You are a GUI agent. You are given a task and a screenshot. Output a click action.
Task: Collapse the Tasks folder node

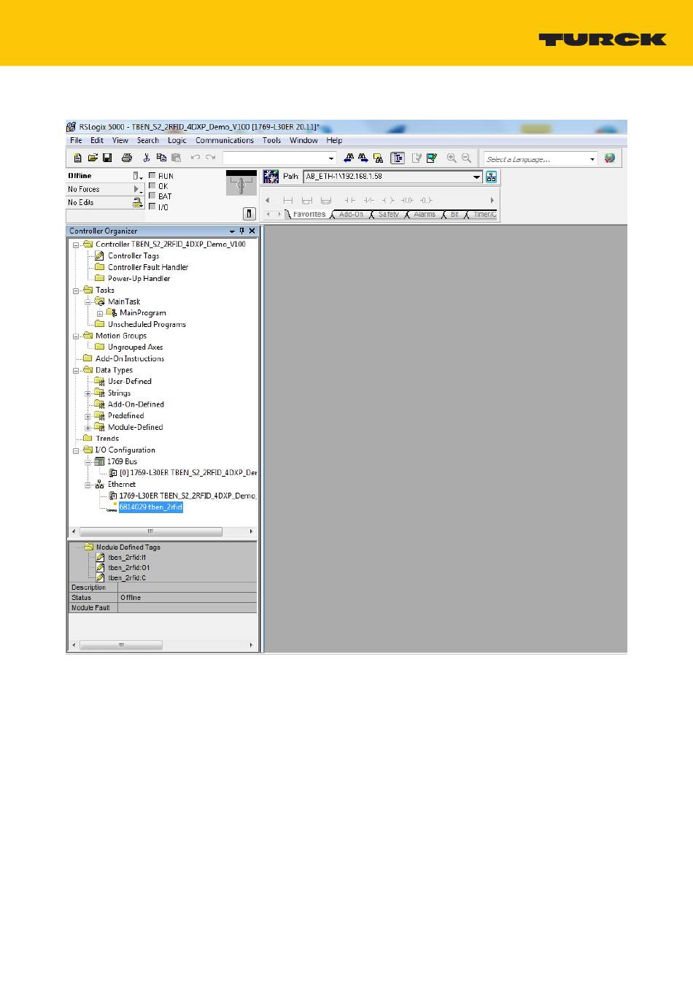click(76, 291)
